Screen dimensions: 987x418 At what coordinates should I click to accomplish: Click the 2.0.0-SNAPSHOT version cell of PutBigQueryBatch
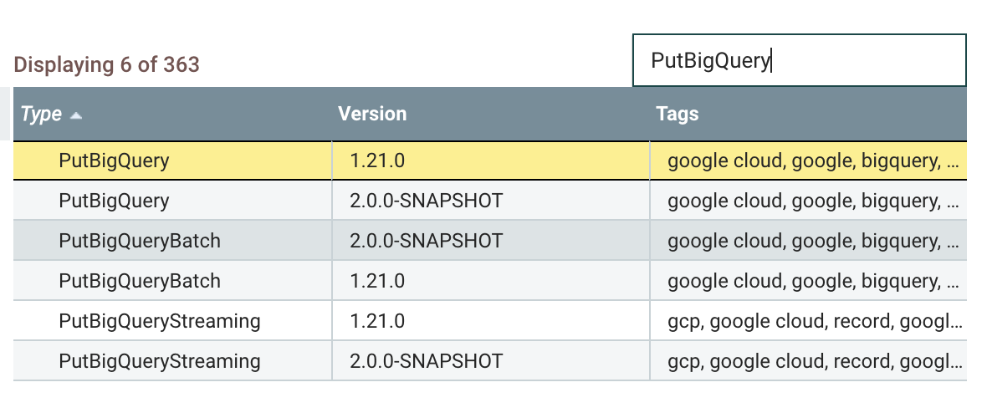[x=491, y=241]
